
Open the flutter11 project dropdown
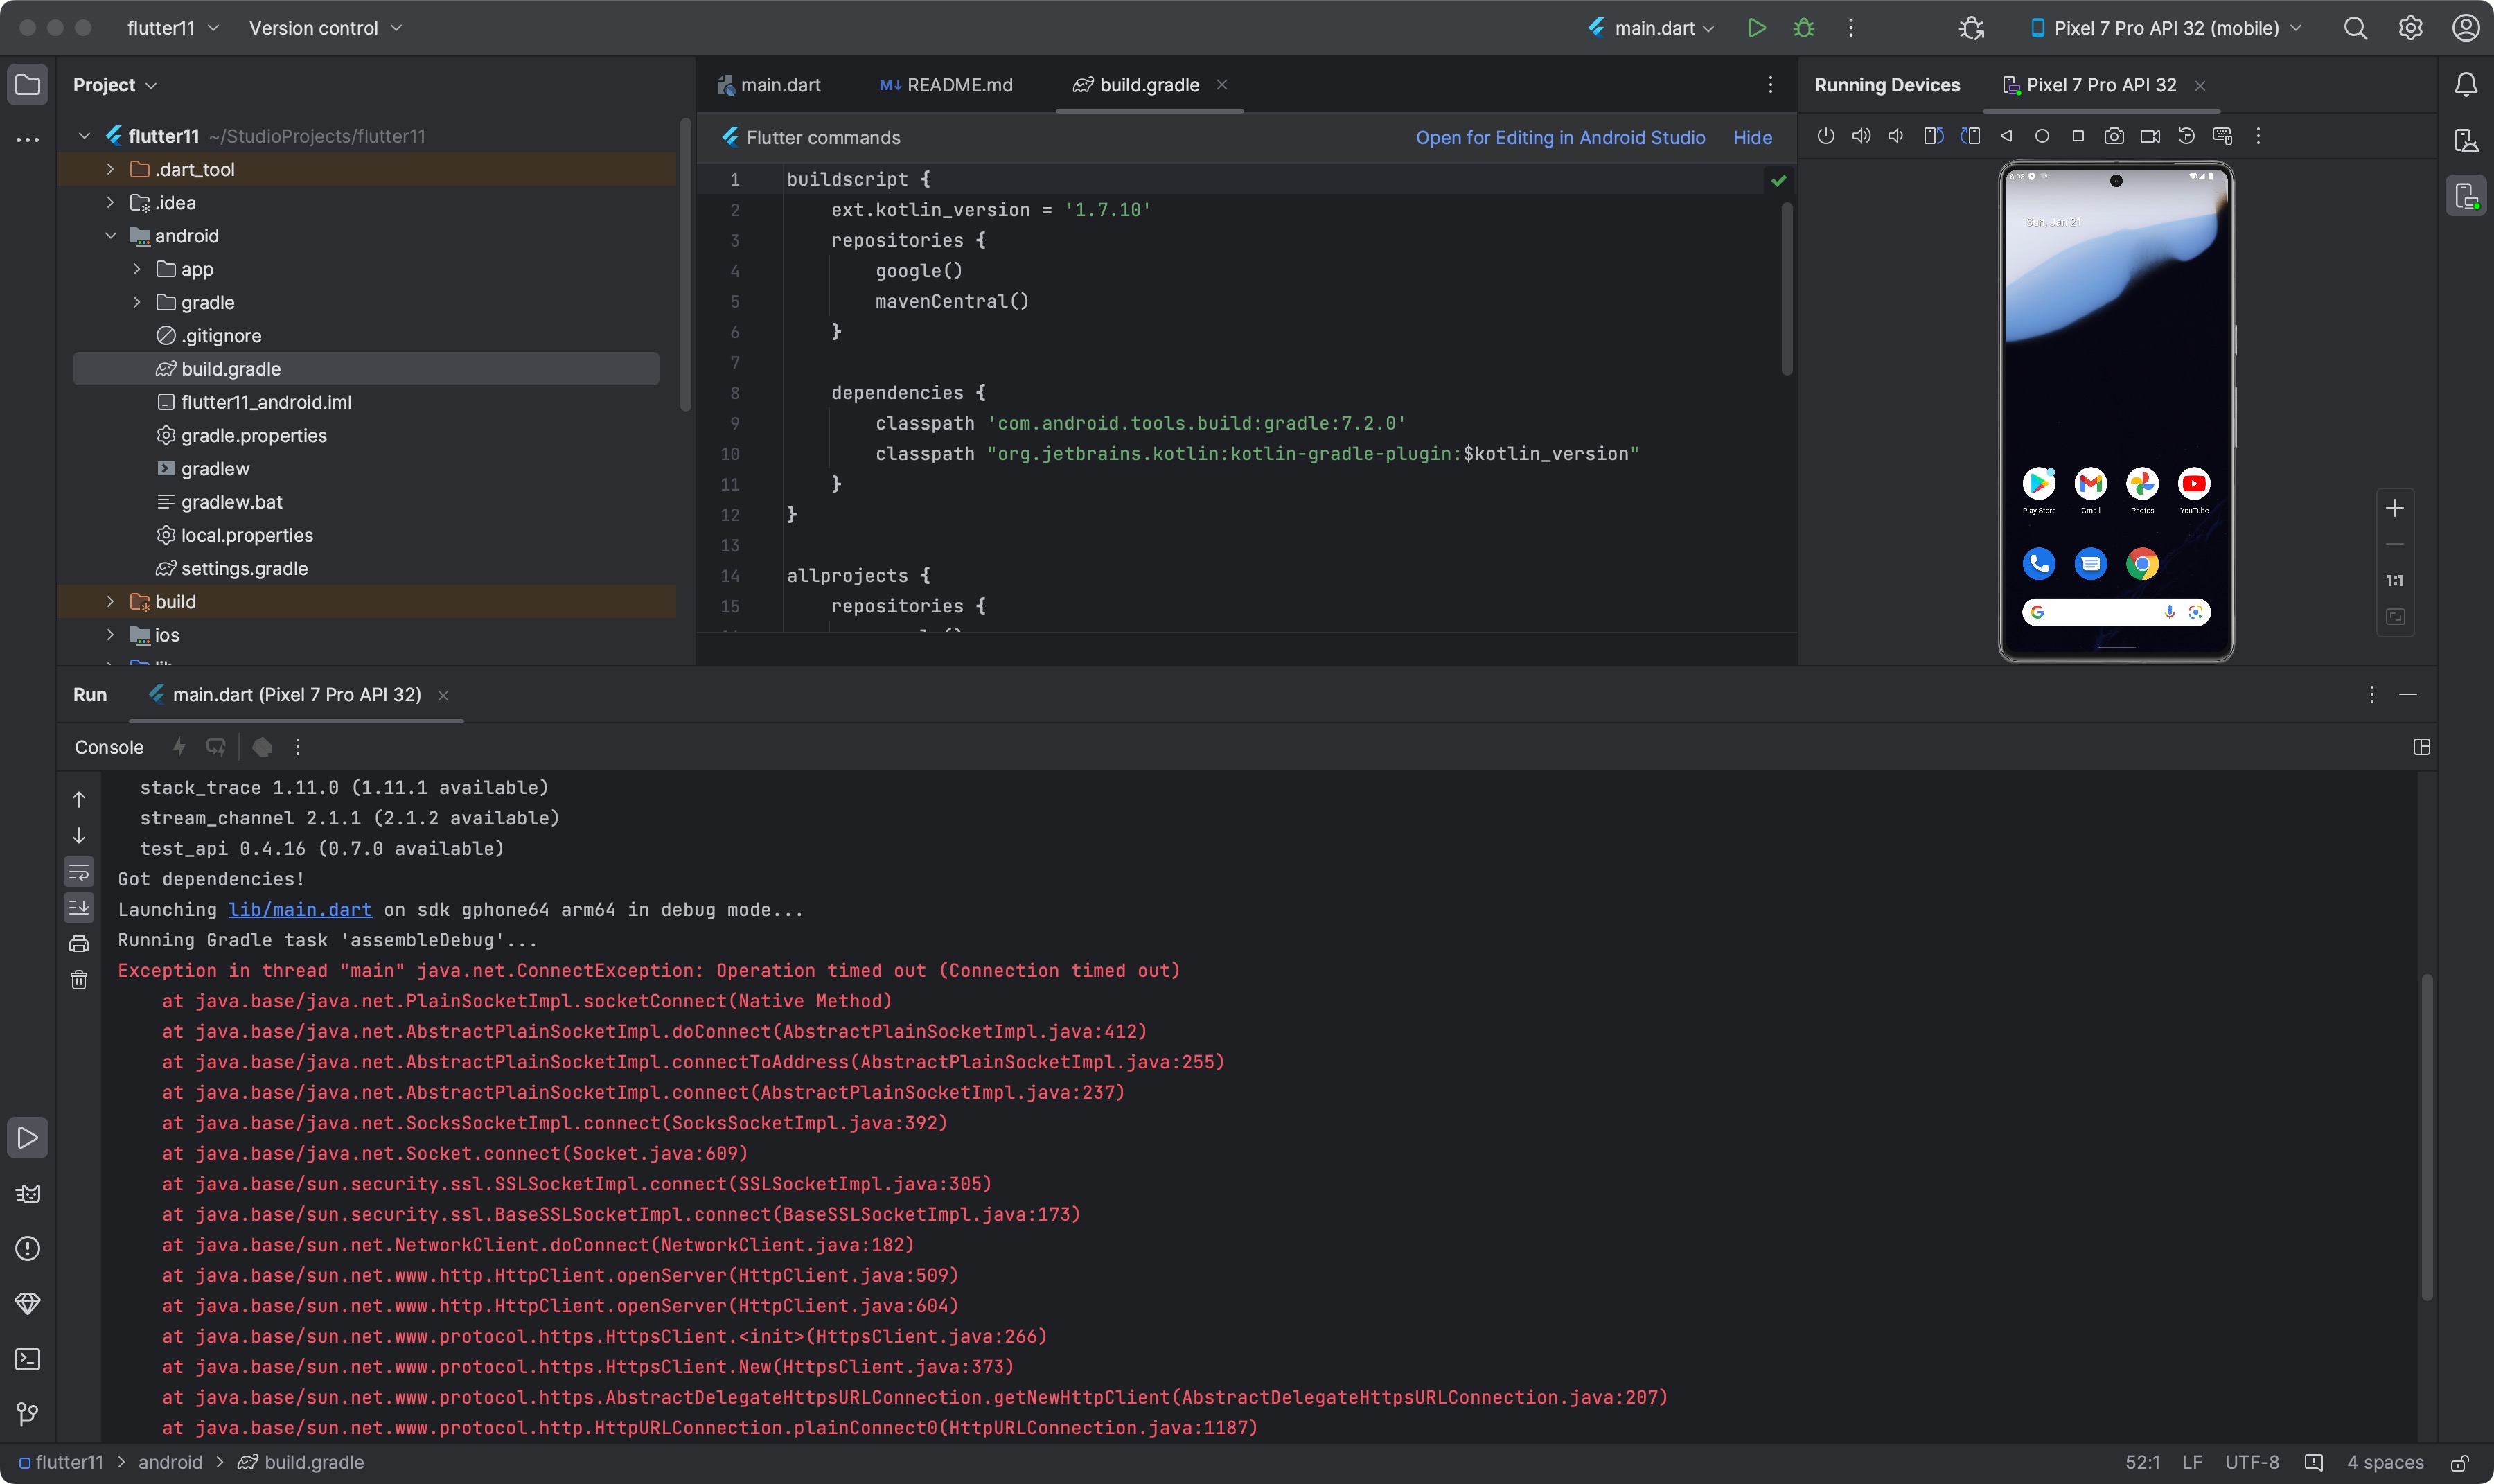(x=172, y=28)
